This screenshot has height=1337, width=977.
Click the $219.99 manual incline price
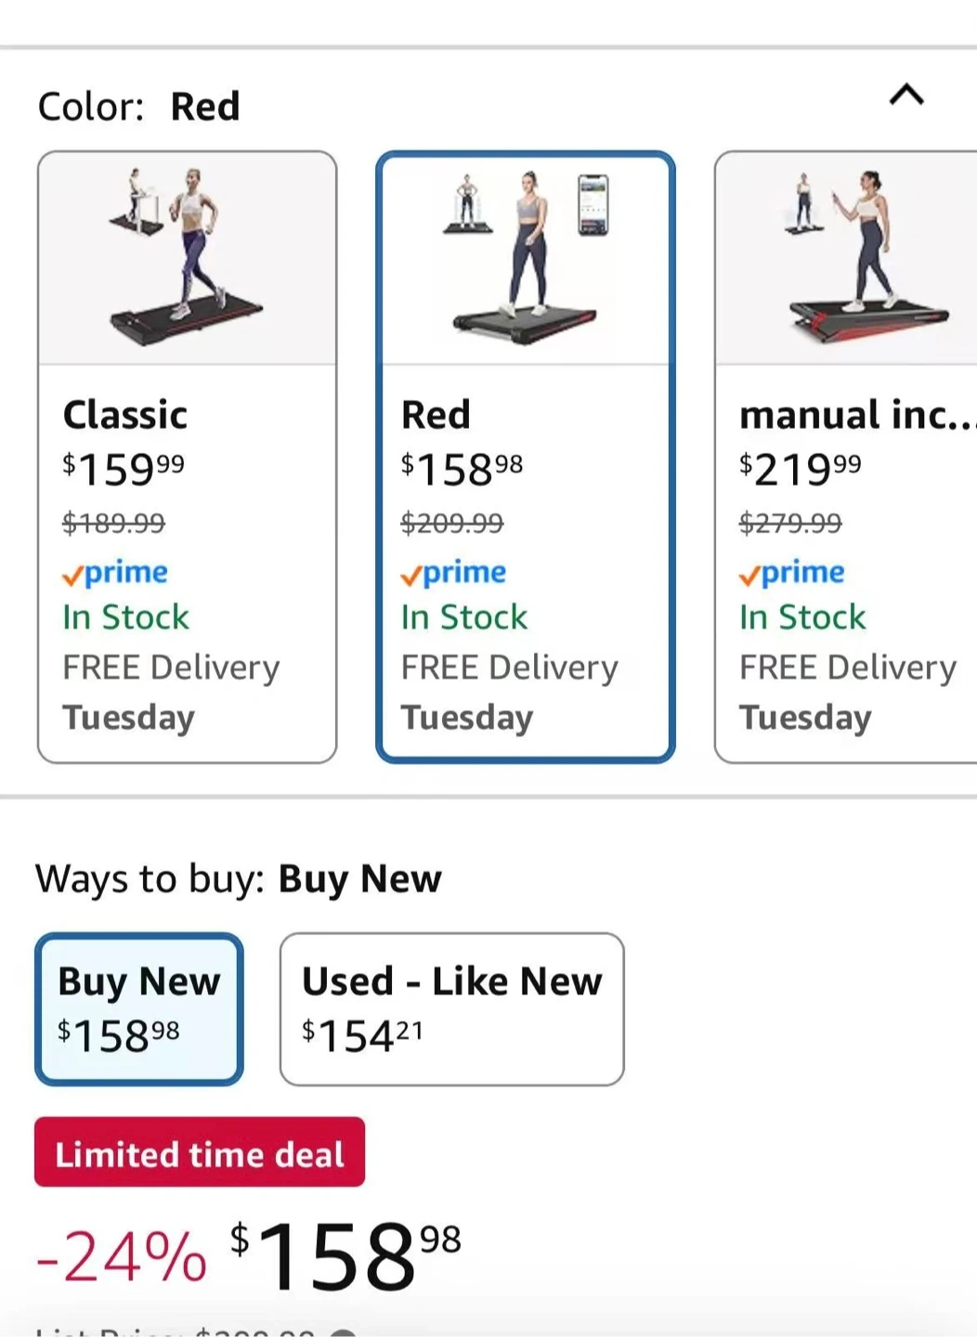point(801,469)
